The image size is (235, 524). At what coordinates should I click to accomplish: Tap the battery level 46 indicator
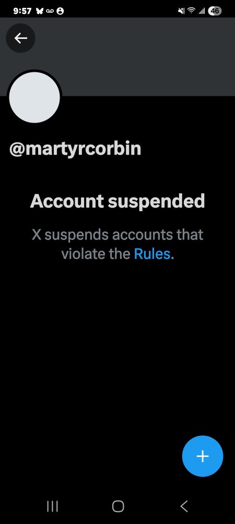(x=215, y=11)
